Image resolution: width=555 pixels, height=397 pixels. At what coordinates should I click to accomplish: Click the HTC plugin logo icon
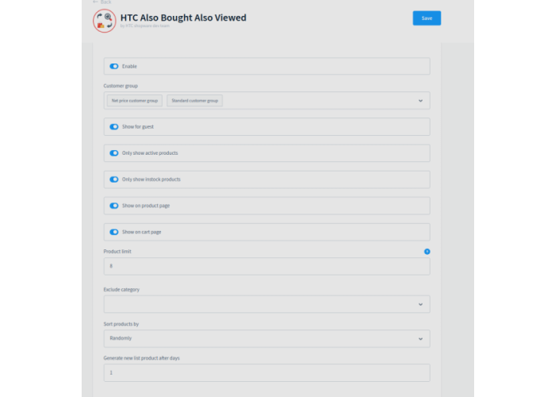tap(105, 21)
